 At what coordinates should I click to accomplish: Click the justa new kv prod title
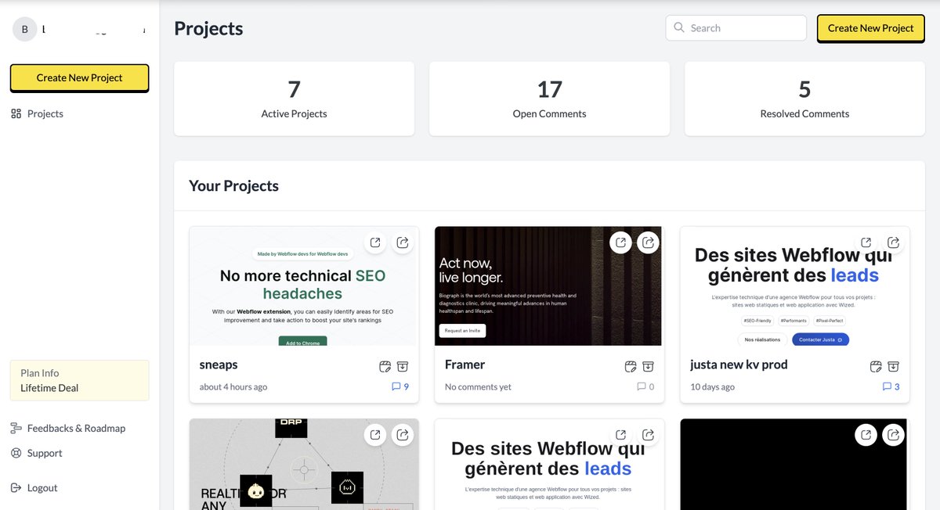[x=739, y=365]
